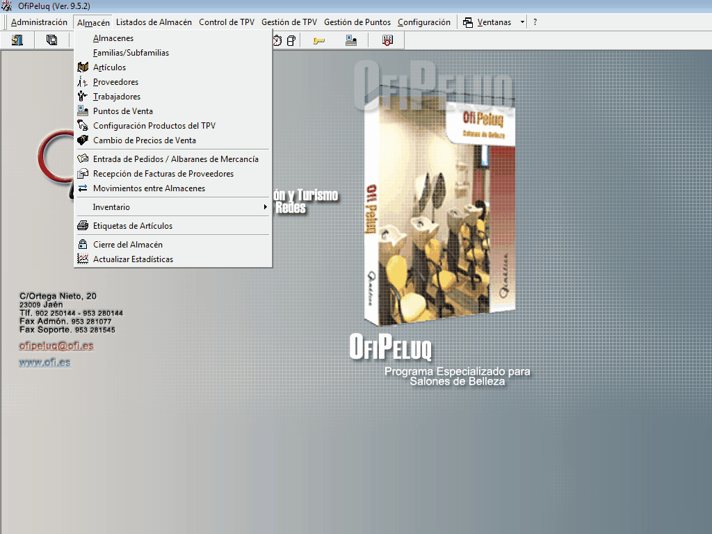The width and height of the screenshot is (712, 534).
Task: Choose Proveedores in the menu
Action: click(173, 82)
